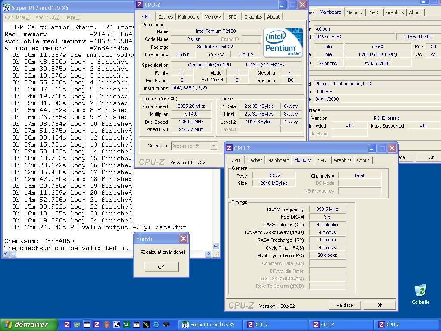Select CPU tab in CPU-Z Memory window
This screenshot has height=331, width=441.
(x=236, y=160)
